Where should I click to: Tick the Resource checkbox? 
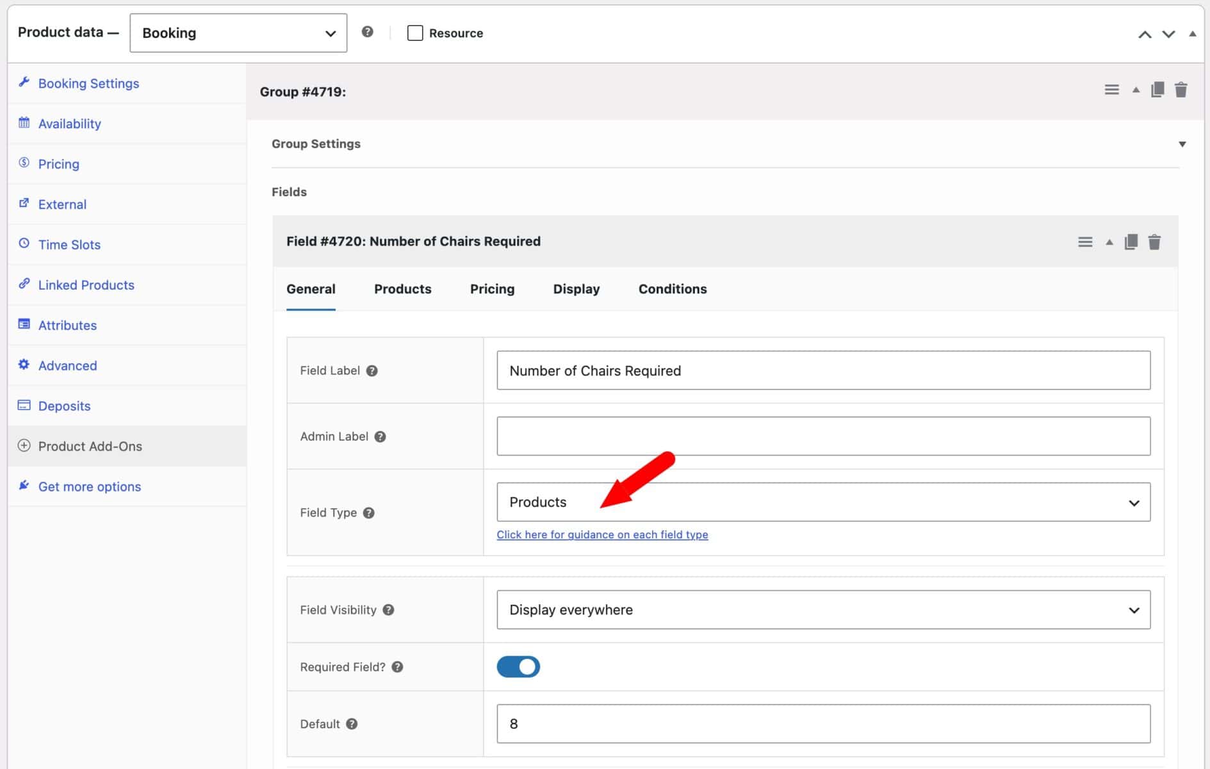click(415, 33)
